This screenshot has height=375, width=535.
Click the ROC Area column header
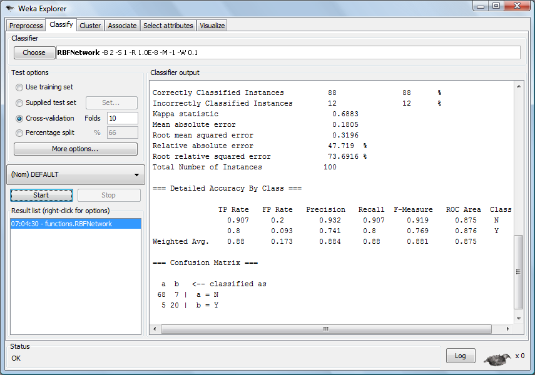[463, 209]
